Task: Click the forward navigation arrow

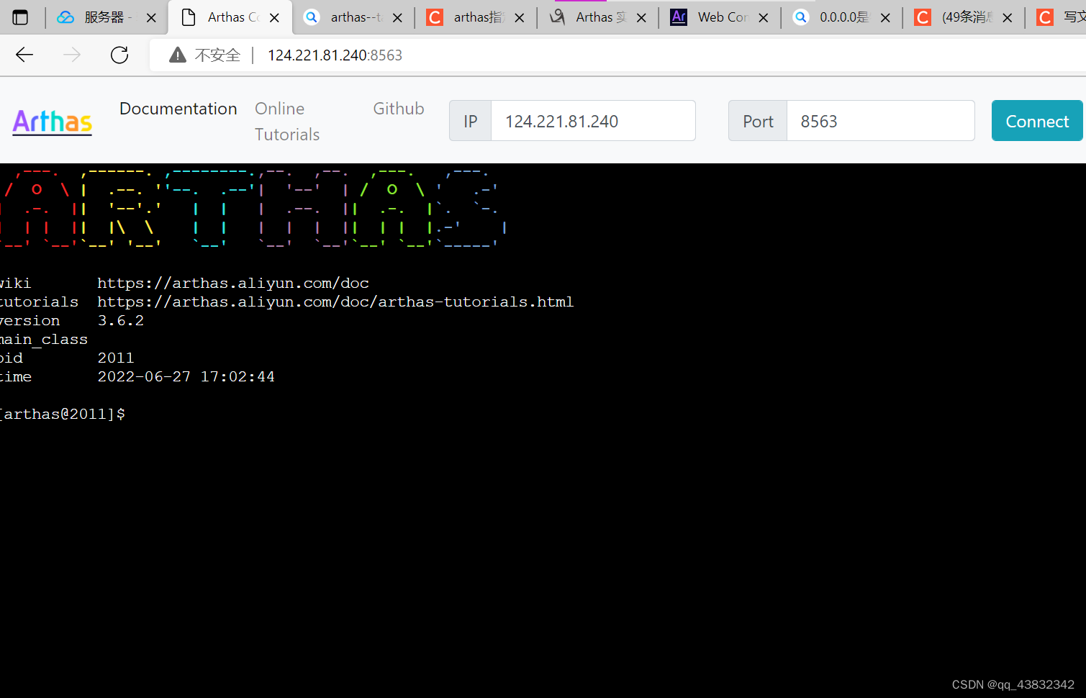Action: coord(72,55)
